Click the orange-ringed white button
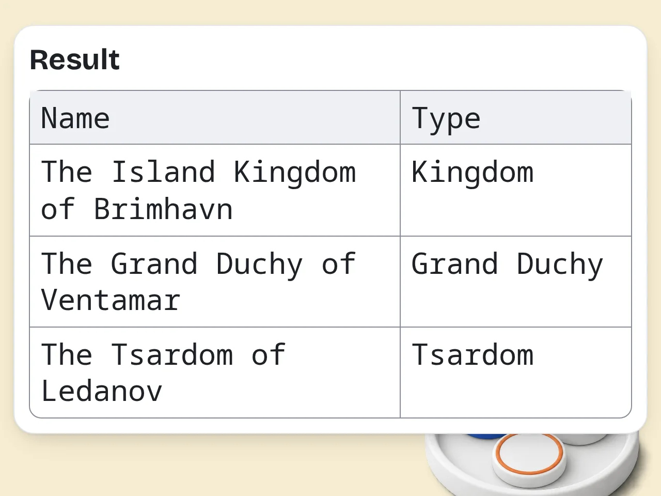Viewport: 661px width, 496px height. 529,457
